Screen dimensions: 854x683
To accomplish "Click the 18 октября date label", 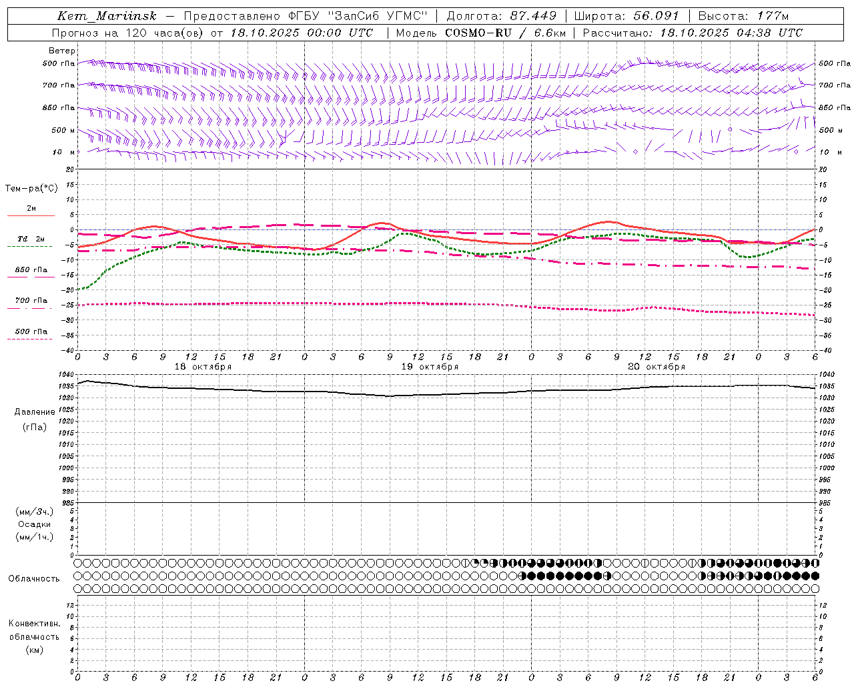I will point(203,367).
